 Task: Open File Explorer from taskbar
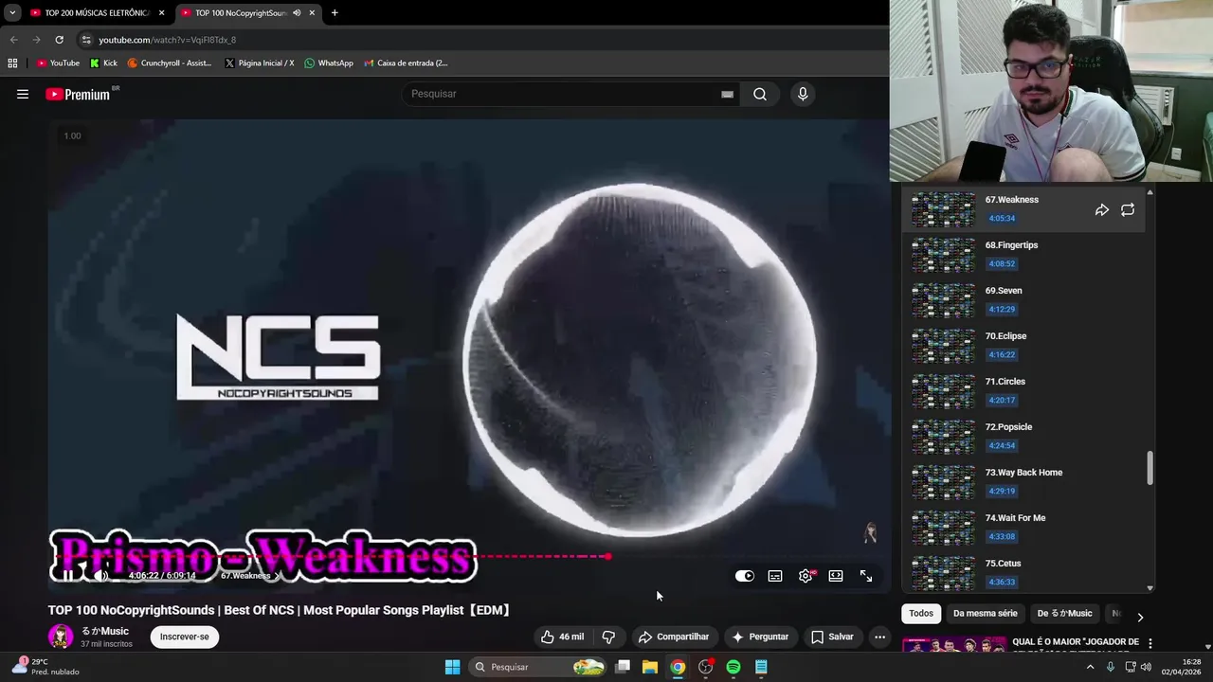coord(650,667)
